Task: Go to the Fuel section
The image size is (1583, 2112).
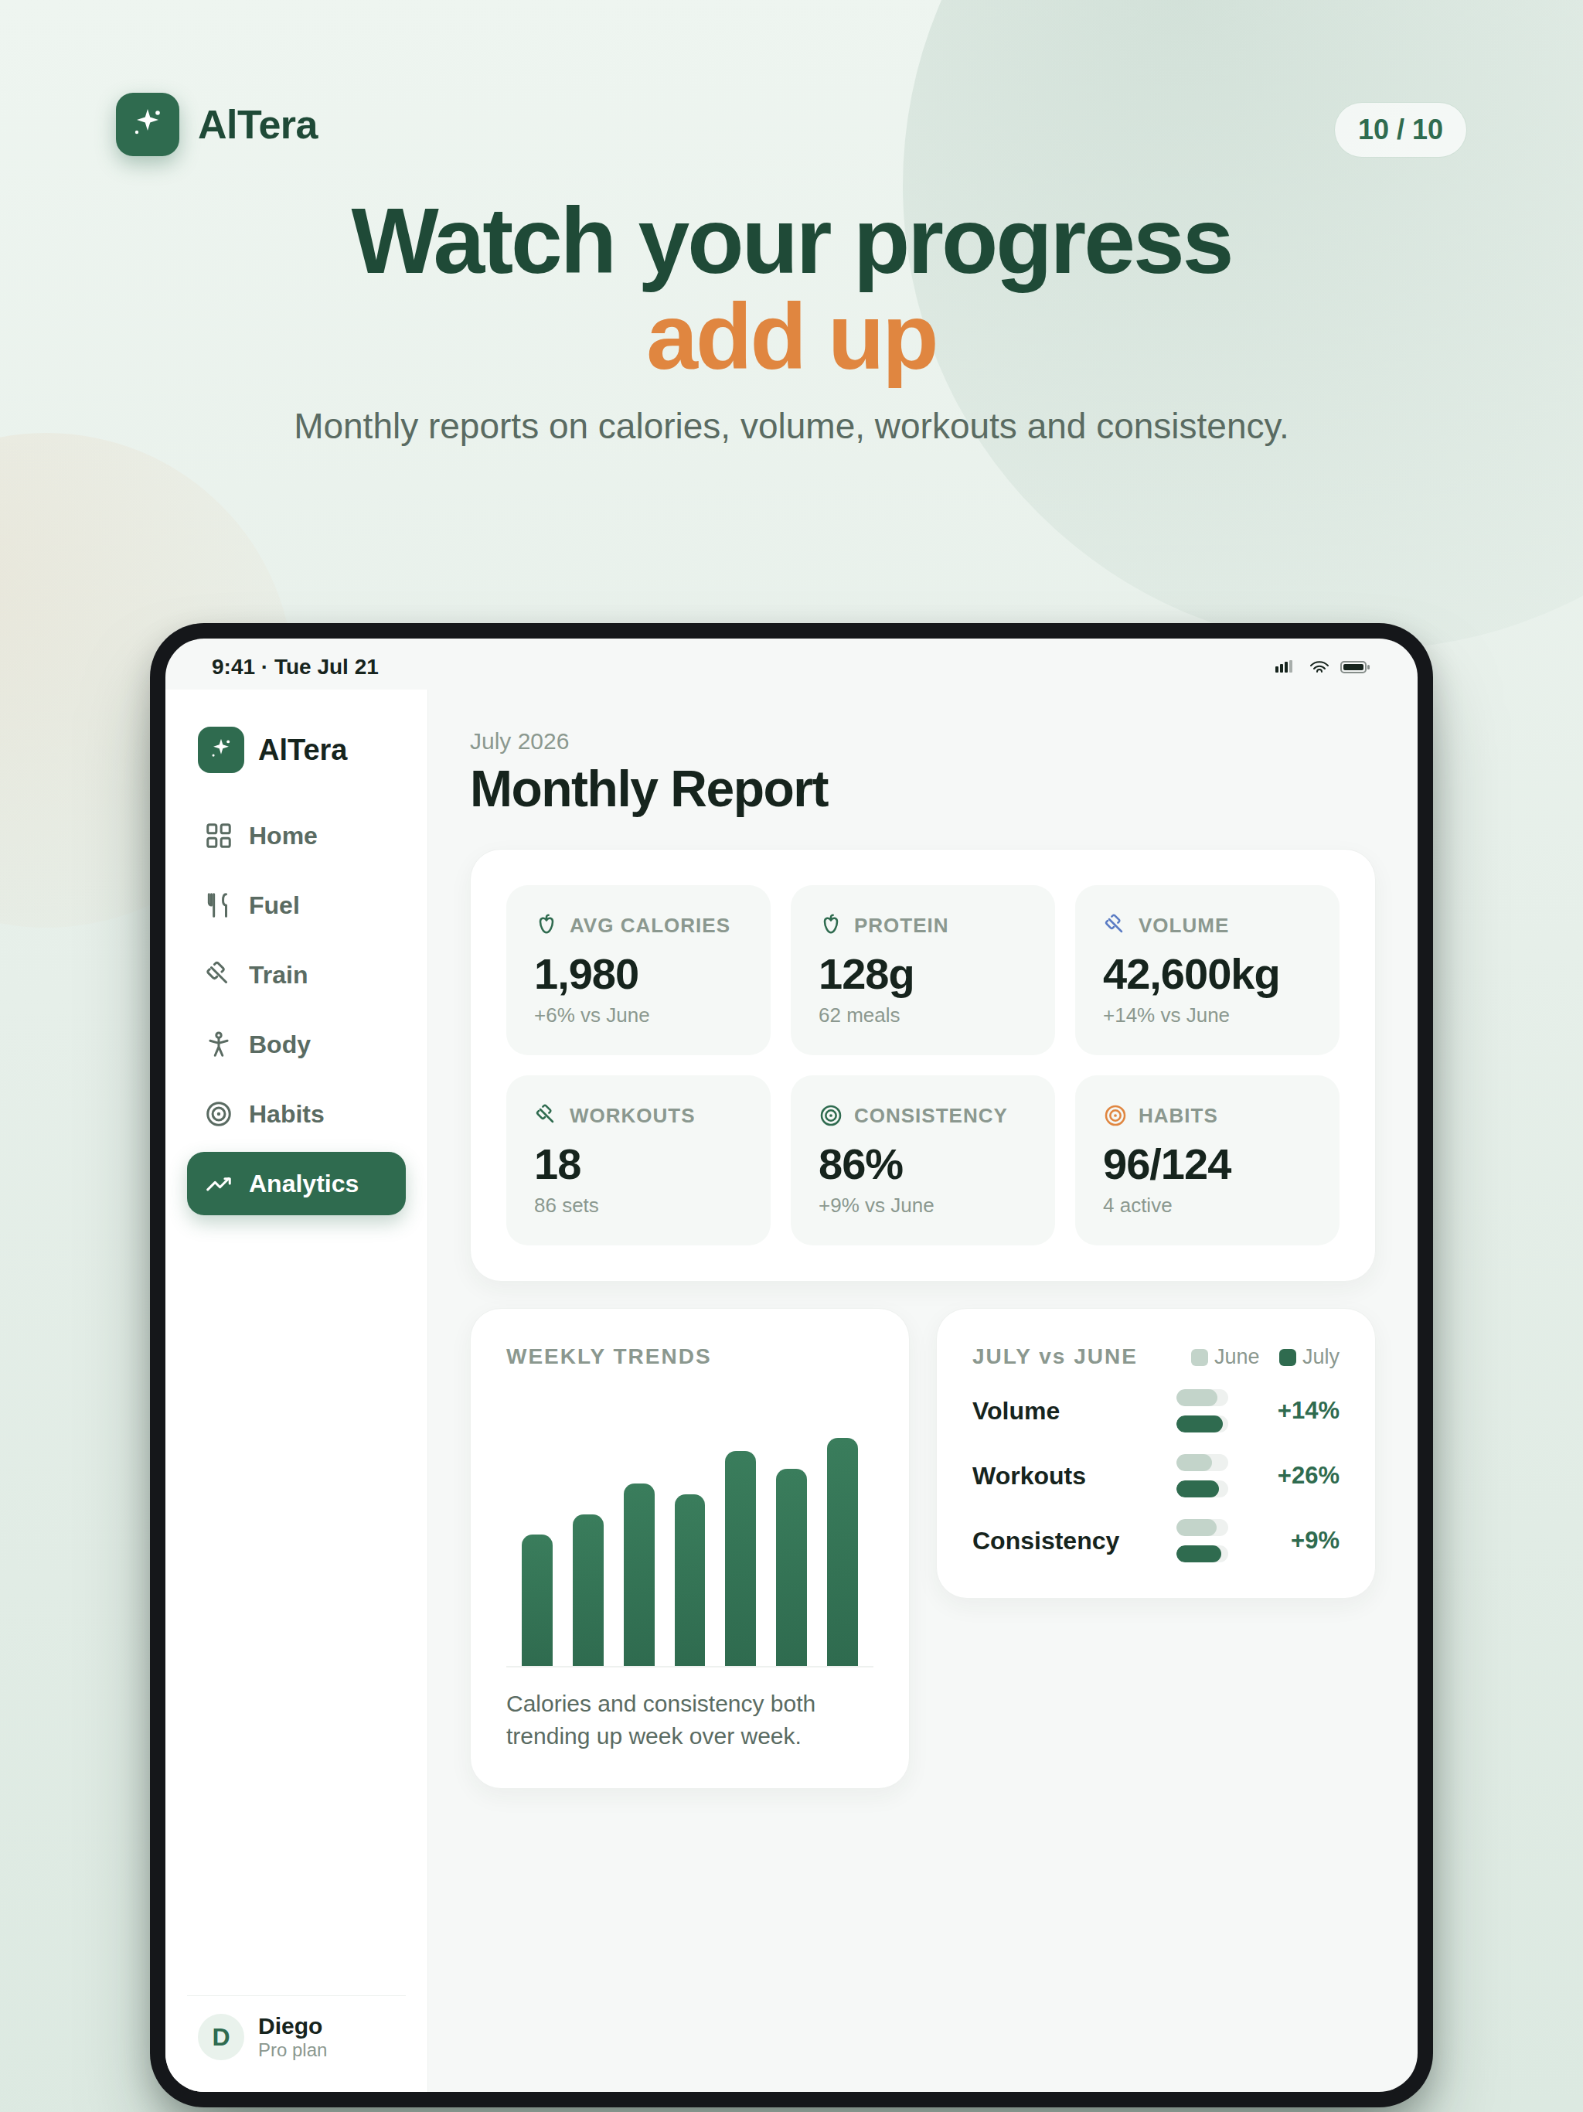Action: (x=296, y=905)
